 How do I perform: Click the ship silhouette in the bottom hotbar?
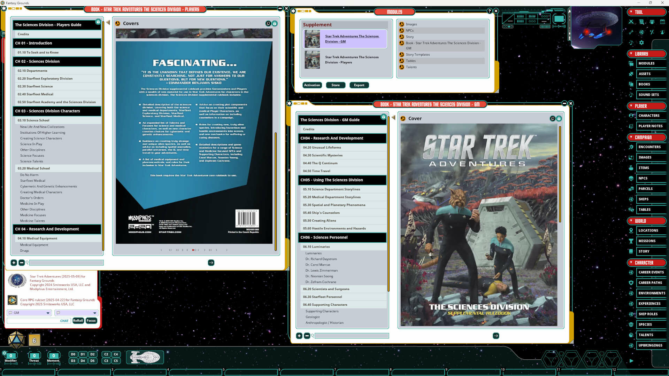[x=145, y=357]
